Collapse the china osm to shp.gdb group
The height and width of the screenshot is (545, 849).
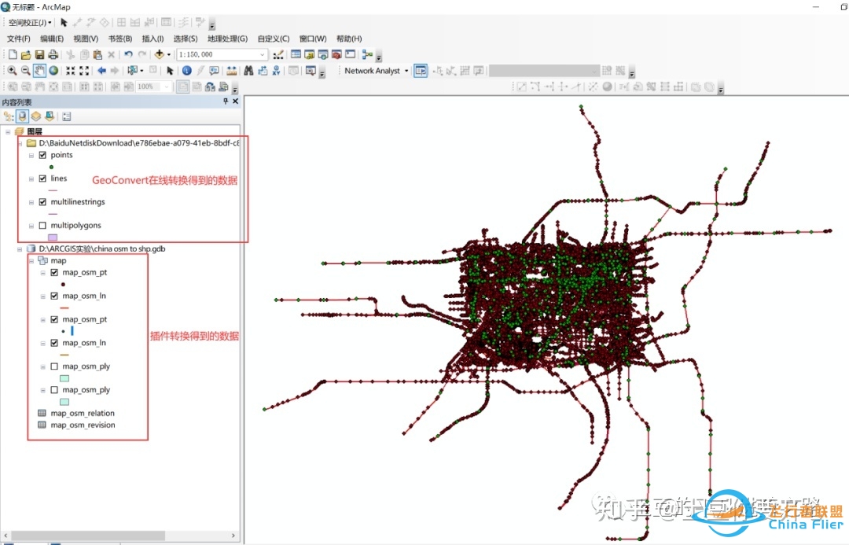[20, 249]
